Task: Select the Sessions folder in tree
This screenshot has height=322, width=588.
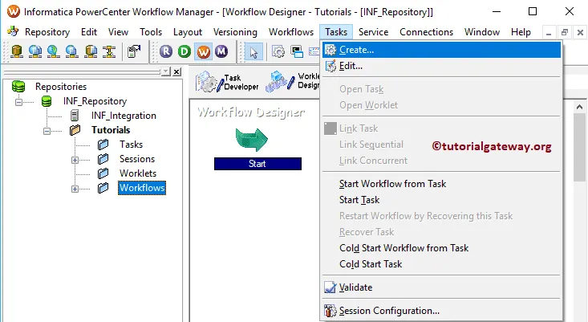Action: pyautogui.click(x=137, y=159)
